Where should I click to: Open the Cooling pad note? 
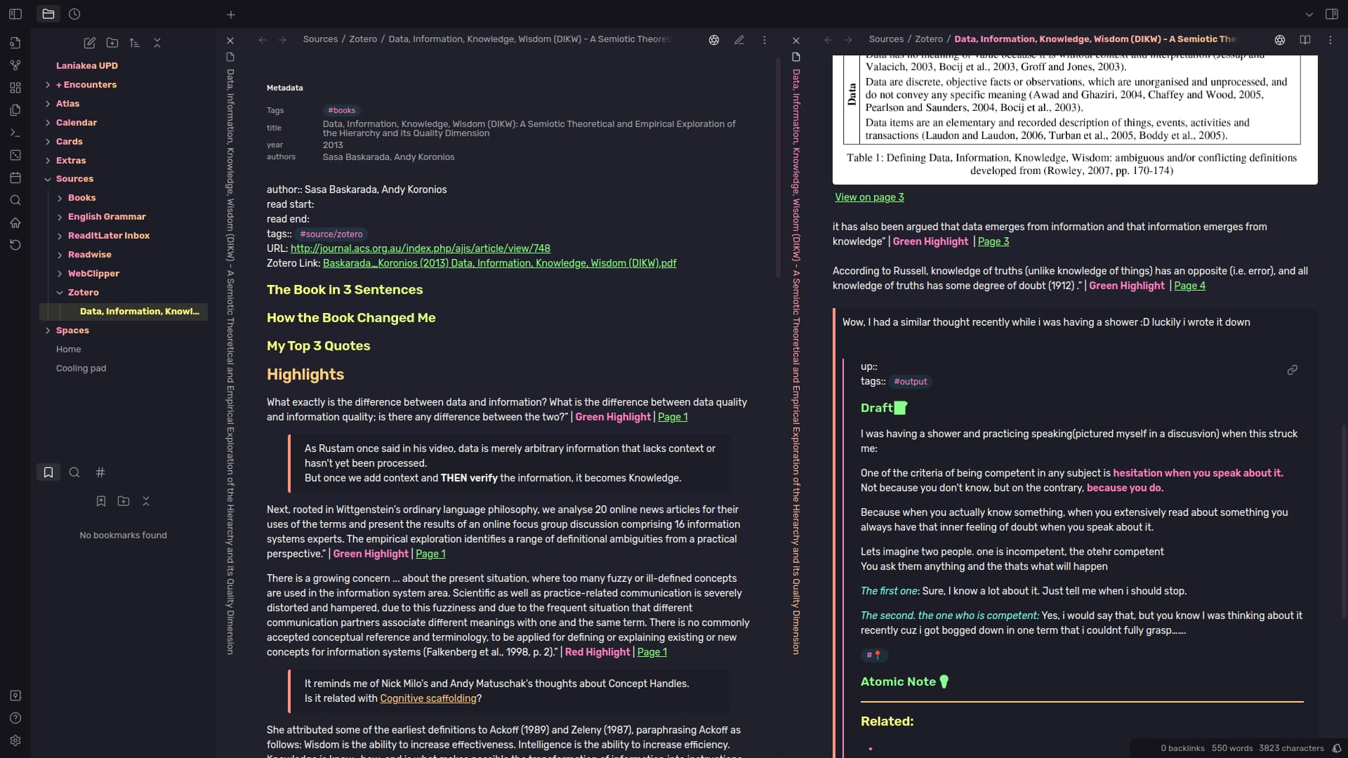(81, 368)
